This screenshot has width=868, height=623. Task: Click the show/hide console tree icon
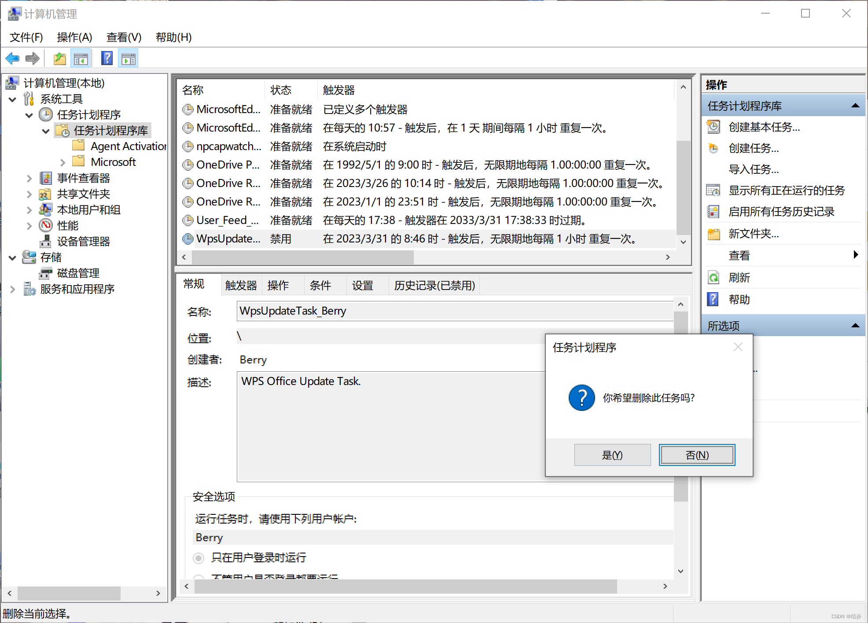(x=81, y=59)
